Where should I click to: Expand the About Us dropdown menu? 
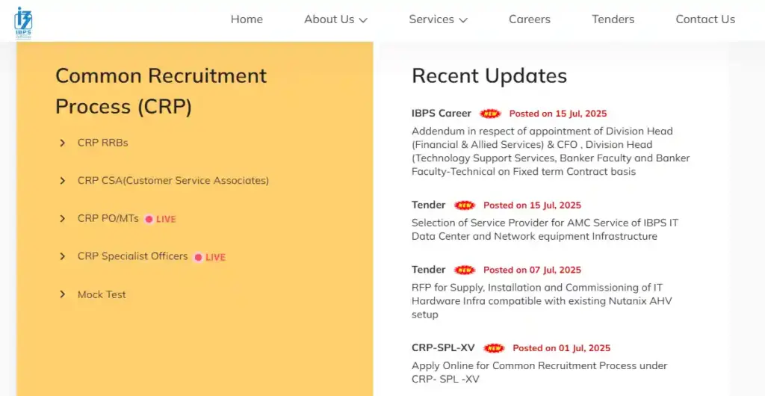(x=335, y=19)
